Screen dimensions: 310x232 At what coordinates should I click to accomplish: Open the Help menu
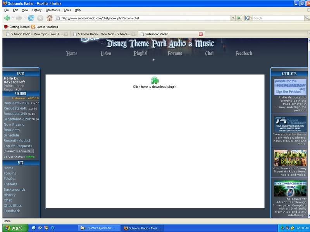(x=78, y=10)
